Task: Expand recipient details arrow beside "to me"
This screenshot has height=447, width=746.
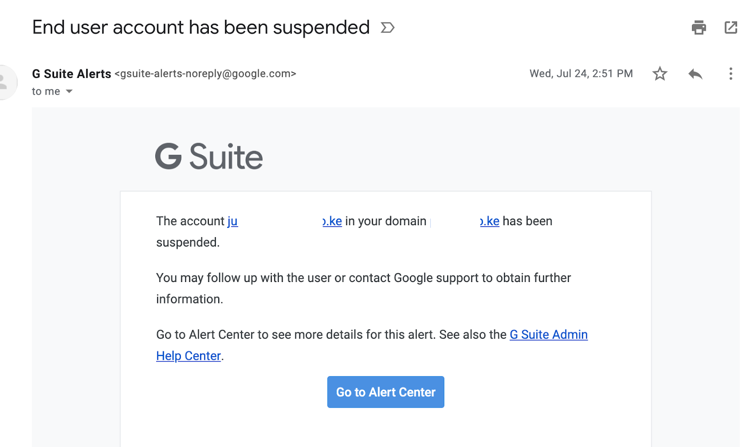Action: [x=69, y=91]
